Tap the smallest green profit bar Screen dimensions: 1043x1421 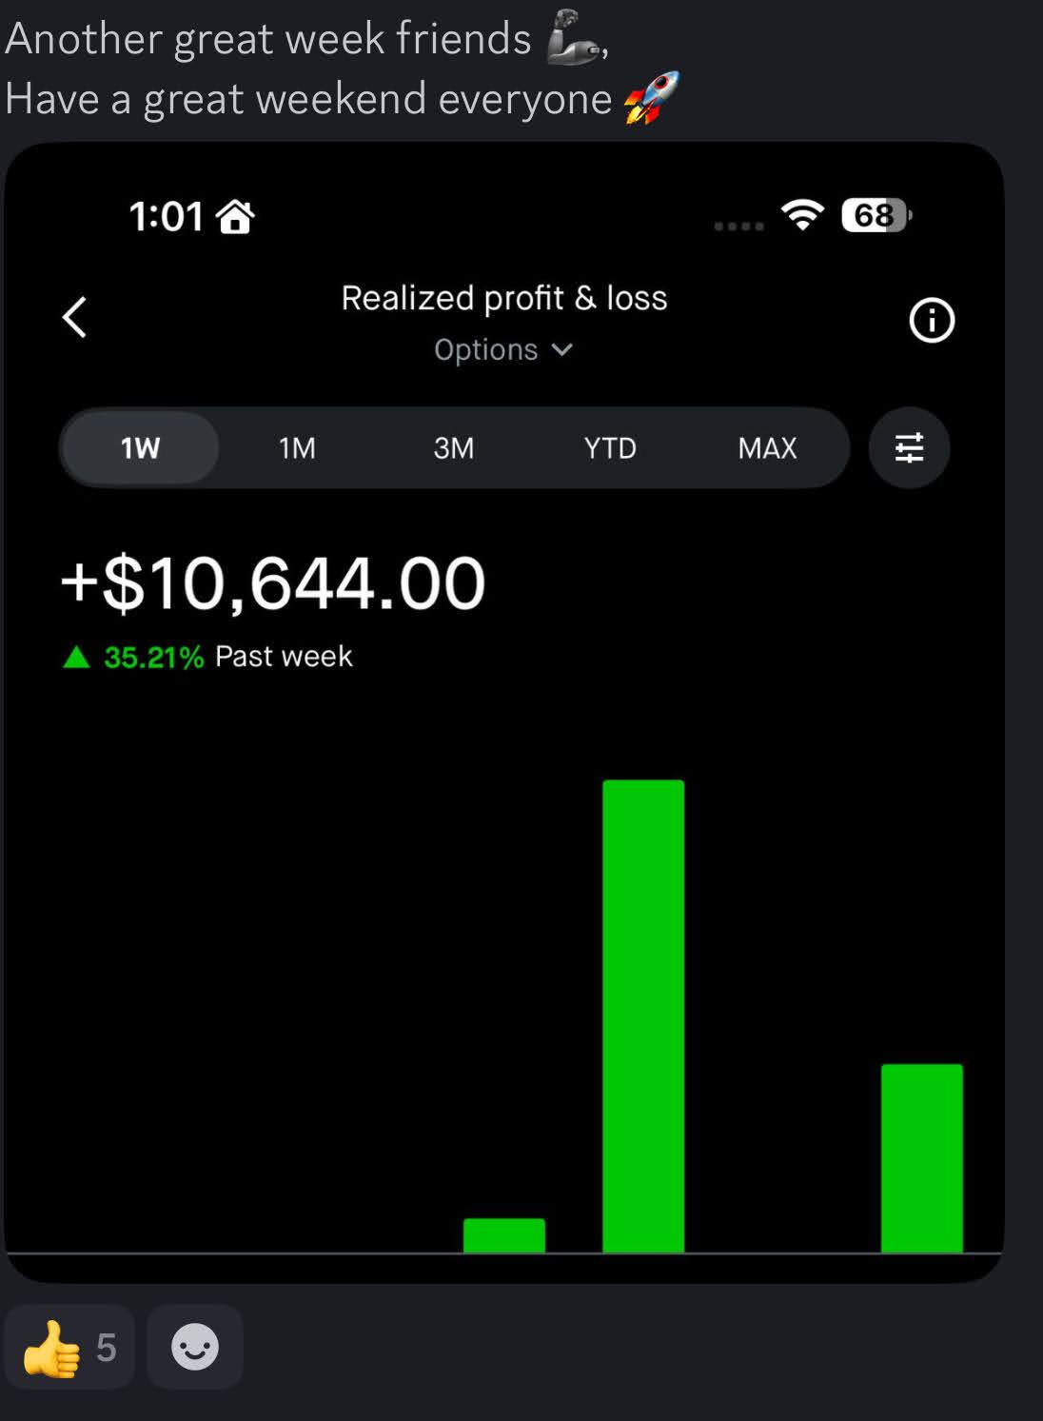pyautogui.click(x=503, y=1235)
